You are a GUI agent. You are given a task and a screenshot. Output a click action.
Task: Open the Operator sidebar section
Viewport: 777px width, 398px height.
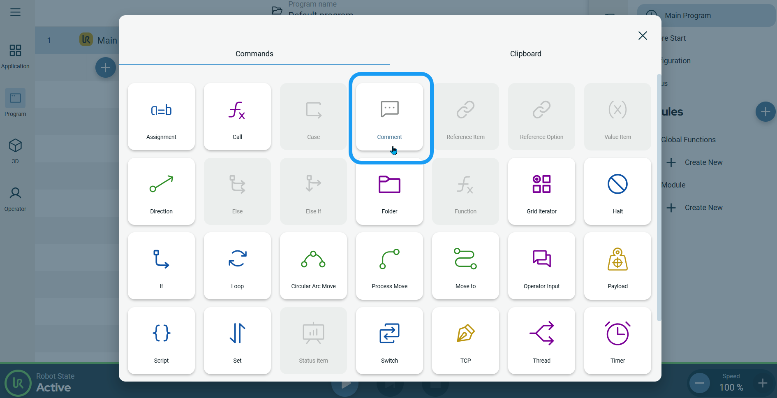point(15,199)
